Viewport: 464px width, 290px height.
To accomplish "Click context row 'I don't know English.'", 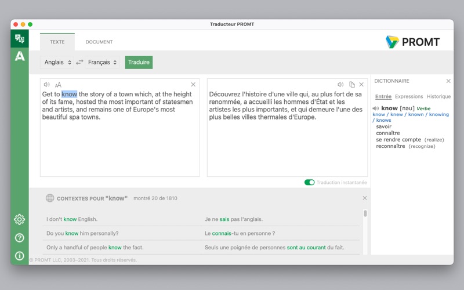I will (72, 219).
